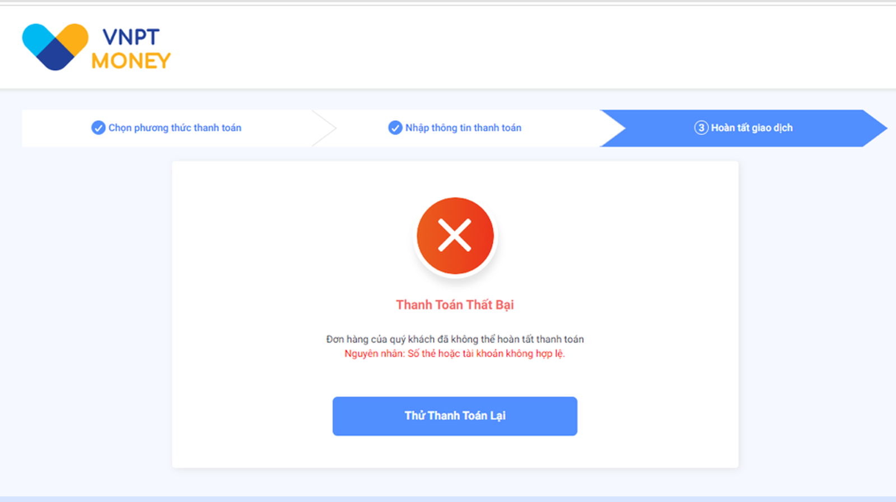Click chevron separator after the first step
896x502 pixels.
[x=325, y=128]
